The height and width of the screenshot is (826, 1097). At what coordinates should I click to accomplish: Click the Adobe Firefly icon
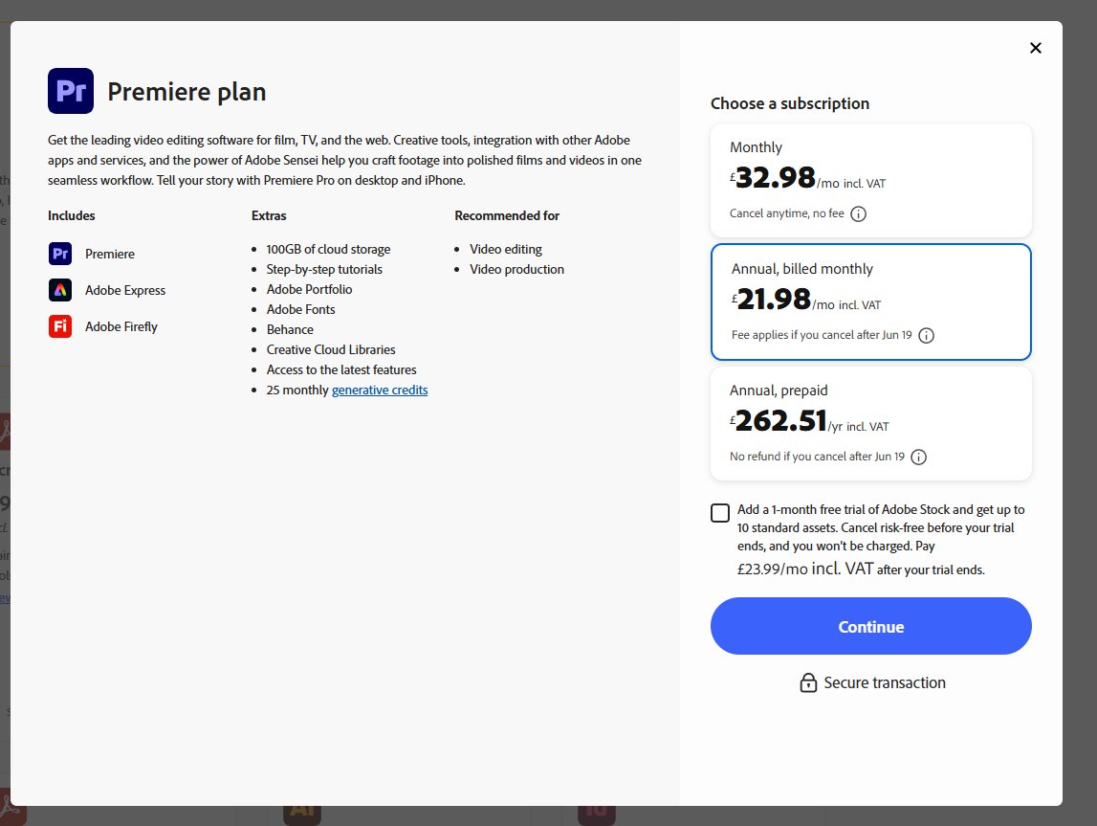[60, 326]
